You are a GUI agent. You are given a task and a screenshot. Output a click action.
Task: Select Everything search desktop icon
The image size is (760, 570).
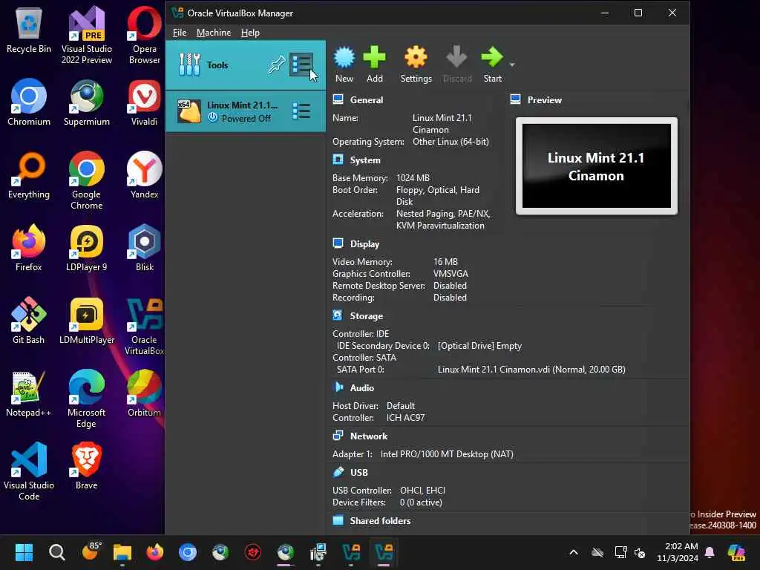click(x=29, y=175)
